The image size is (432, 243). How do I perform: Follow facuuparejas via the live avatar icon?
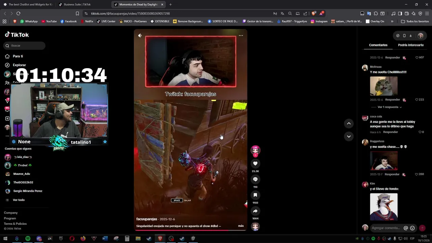click(255, 151)
